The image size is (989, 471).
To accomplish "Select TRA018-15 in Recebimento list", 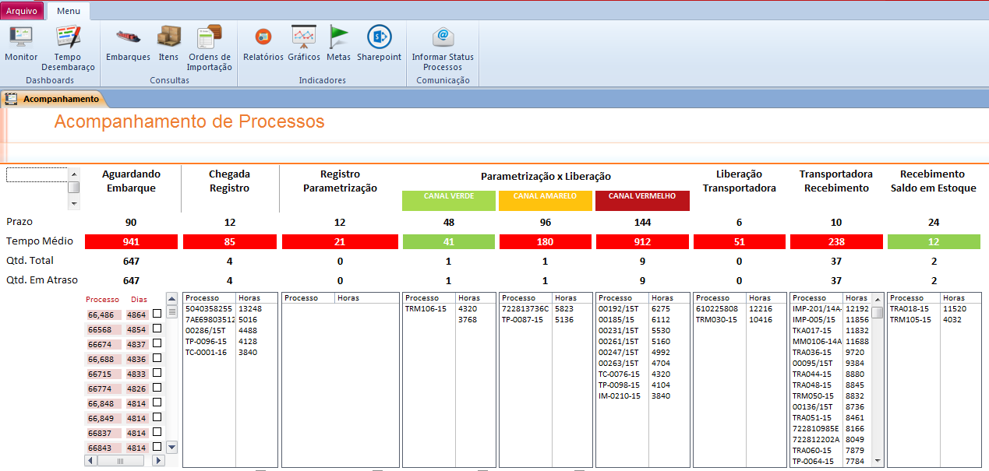I will (934, 309).
